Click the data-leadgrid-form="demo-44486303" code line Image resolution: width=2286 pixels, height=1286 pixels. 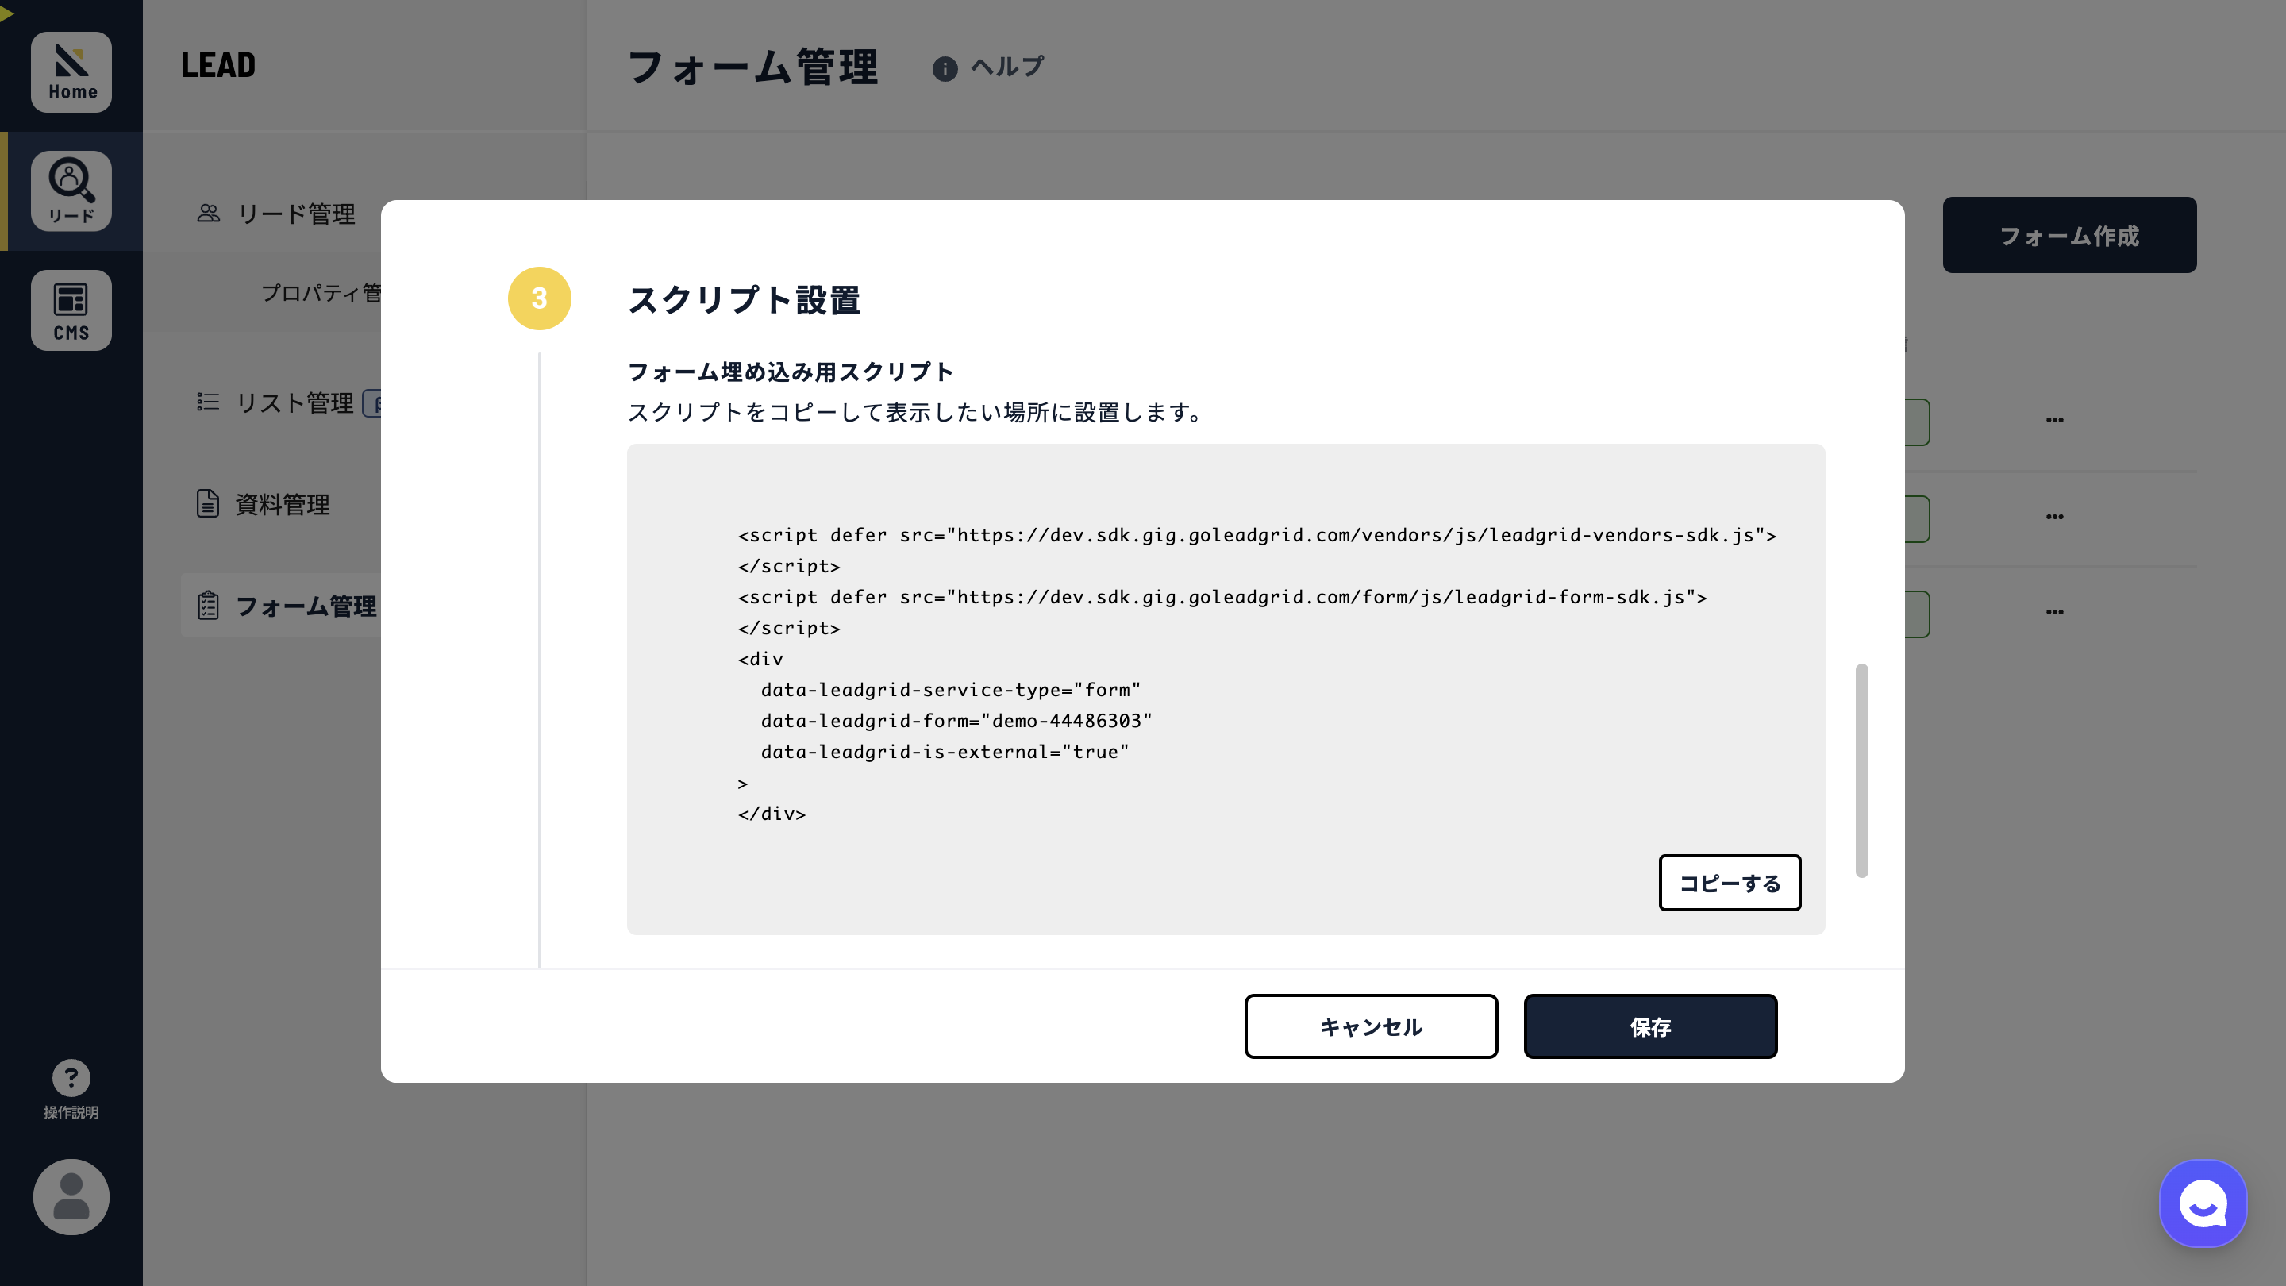(x=956, y=722)
